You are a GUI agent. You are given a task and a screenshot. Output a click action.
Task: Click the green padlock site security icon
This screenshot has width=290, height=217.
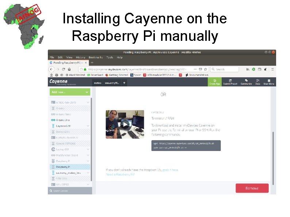[85, 69]
